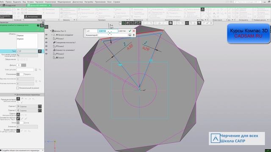The image size is (271, 152).
Task: Click the active Размещение текста icon
Action: pyautogui.click(x=18, y=99)
